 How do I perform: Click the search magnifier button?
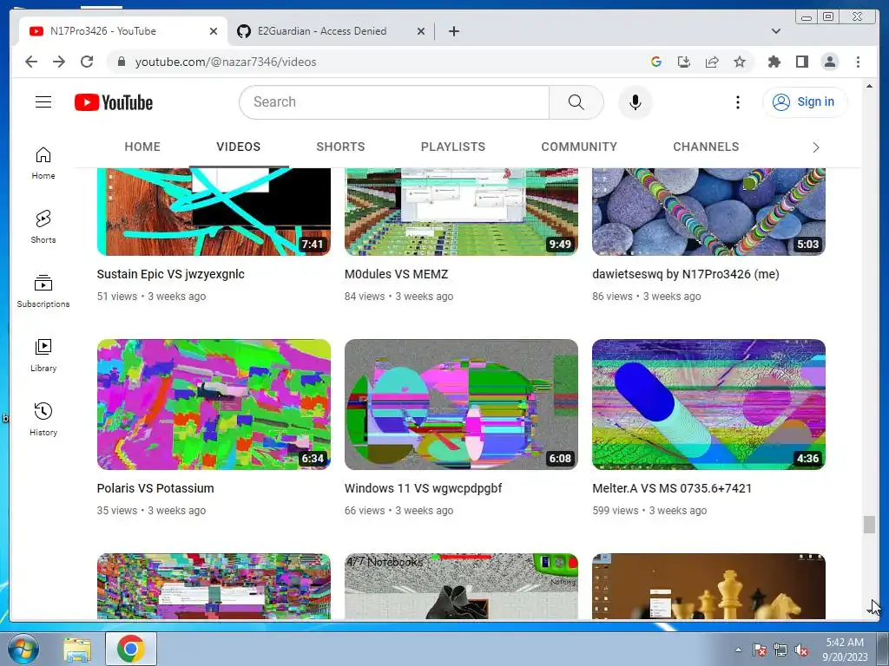click(x=576, y=102)
